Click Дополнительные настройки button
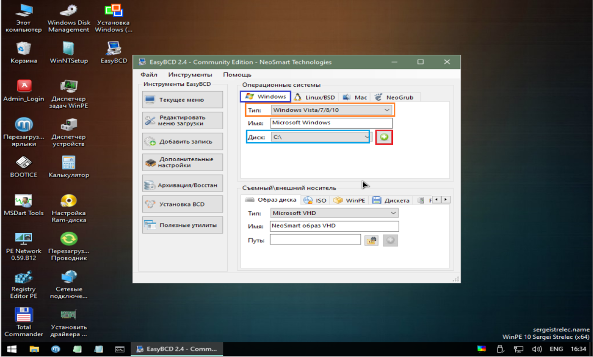Screen dimensions: 593x357 point(182,162)
